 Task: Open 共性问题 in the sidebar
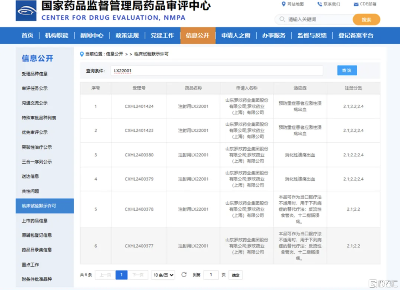tap(30, 191)
